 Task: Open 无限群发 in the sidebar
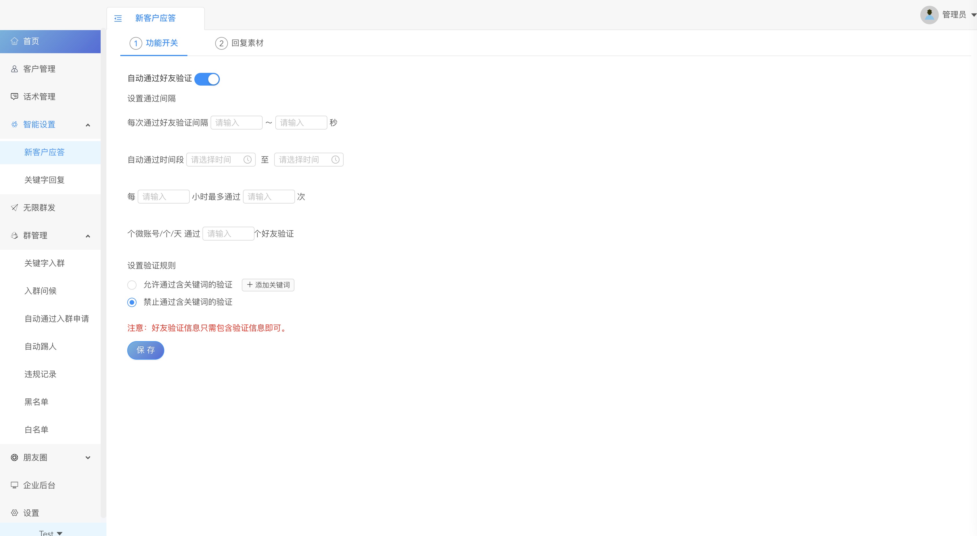coord(50,208)
